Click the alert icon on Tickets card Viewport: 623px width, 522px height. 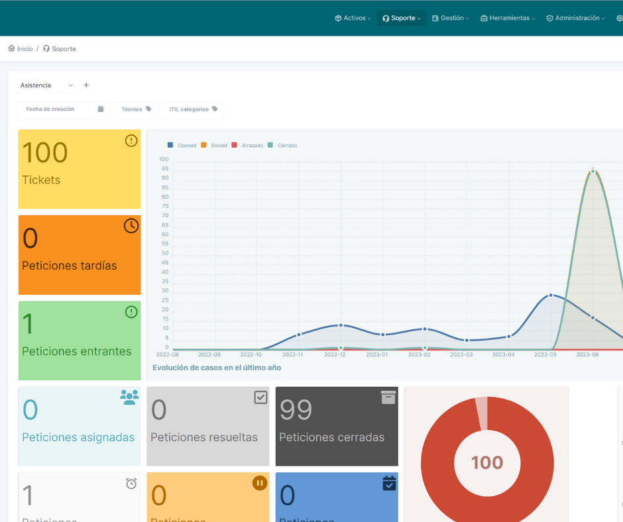(131, 140)
